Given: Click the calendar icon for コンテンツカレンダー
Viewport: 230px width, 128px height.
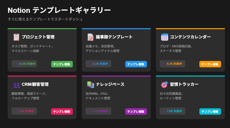Looking at the screenshot, I should [164, 37].
